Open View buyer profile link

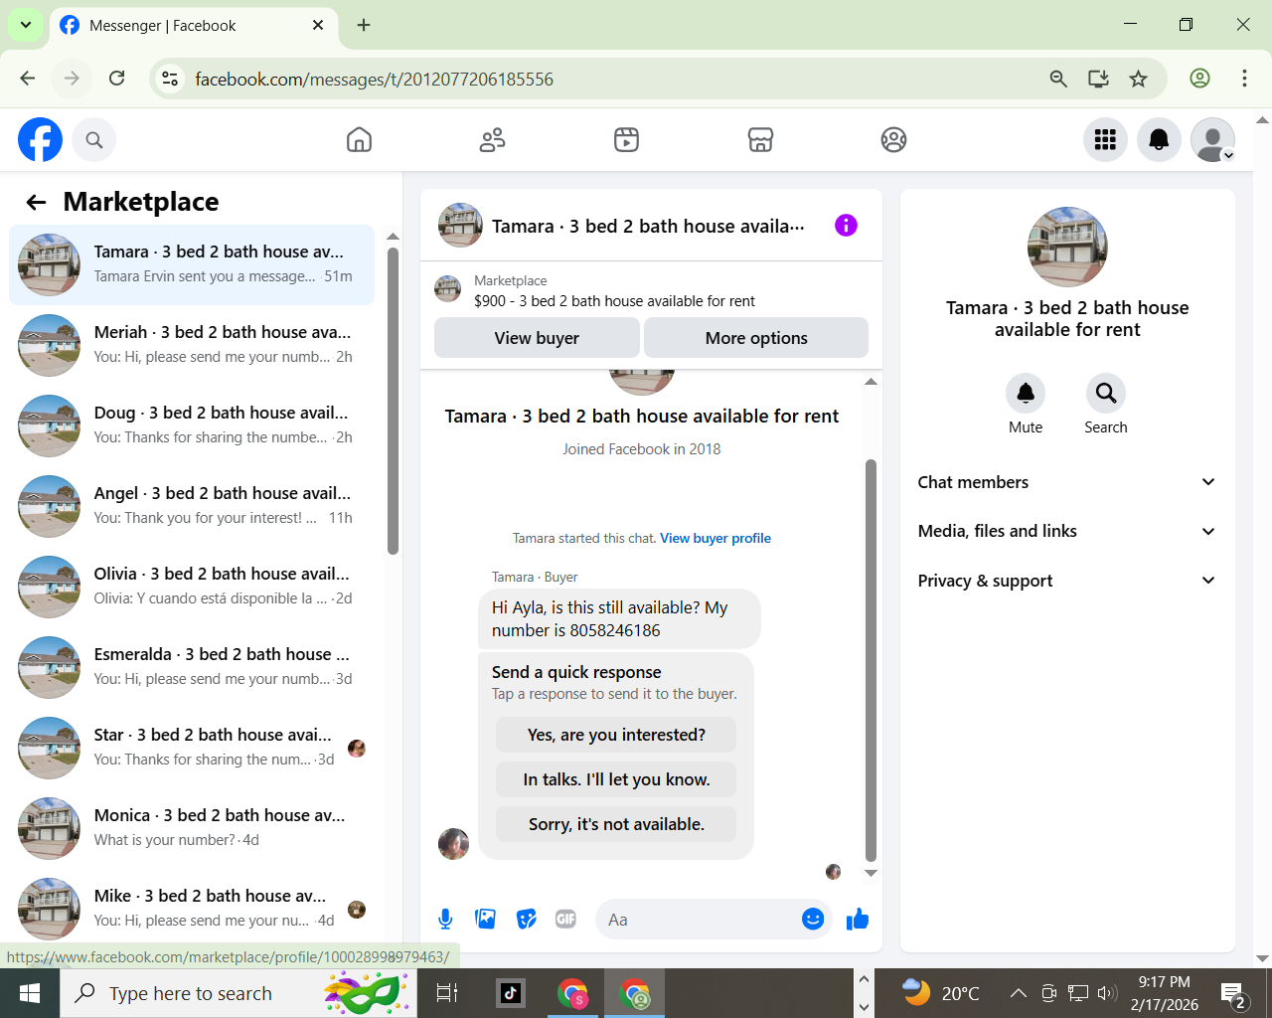pyautogui.click(x=715, y=538)
